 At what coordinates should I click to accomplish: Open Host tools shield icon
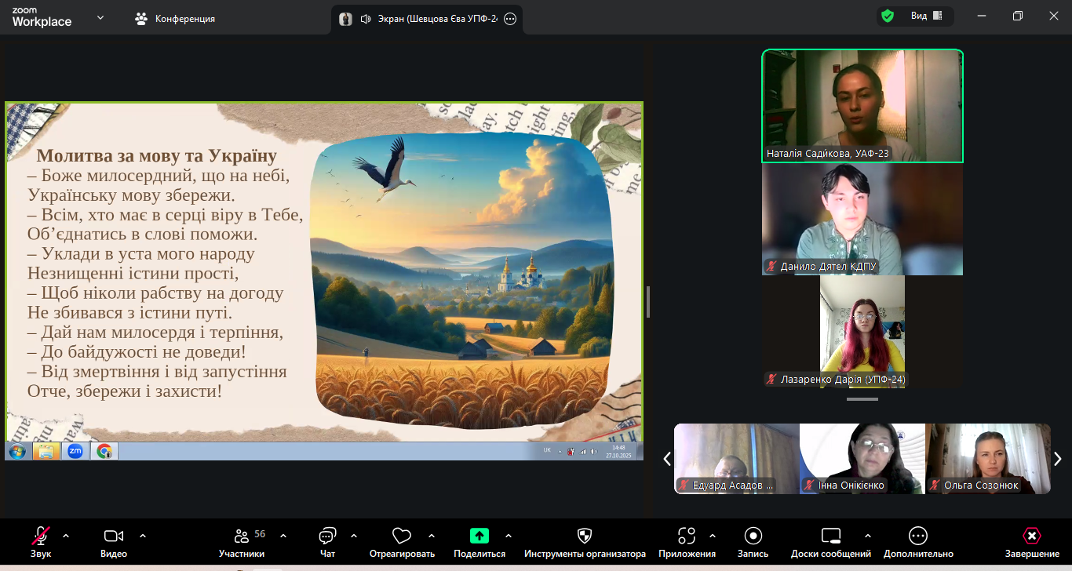click(585, 536)
